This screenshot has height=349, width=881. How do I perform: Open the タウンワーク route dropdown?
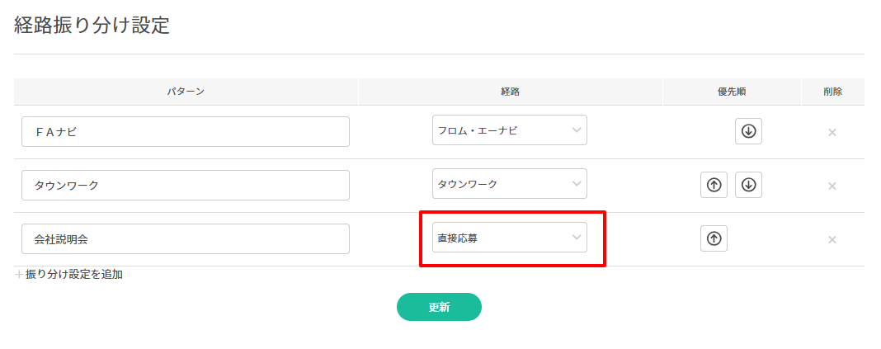(x=509, y=184)
